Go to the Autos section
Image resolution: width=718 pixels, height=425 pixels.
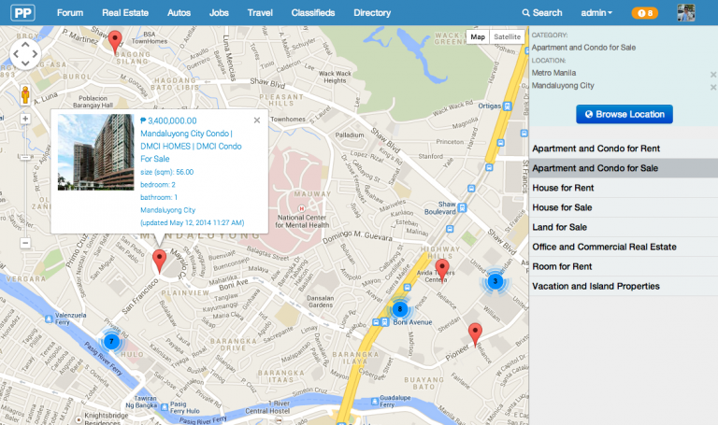(x=179, y=13)
